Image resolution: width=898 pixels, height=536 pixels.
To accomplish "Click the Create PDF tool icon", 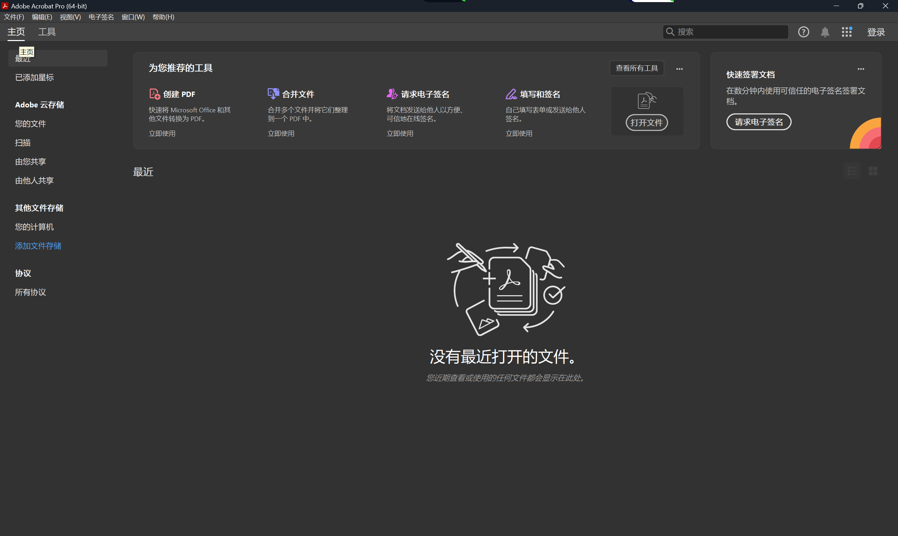I will (154, 94).
